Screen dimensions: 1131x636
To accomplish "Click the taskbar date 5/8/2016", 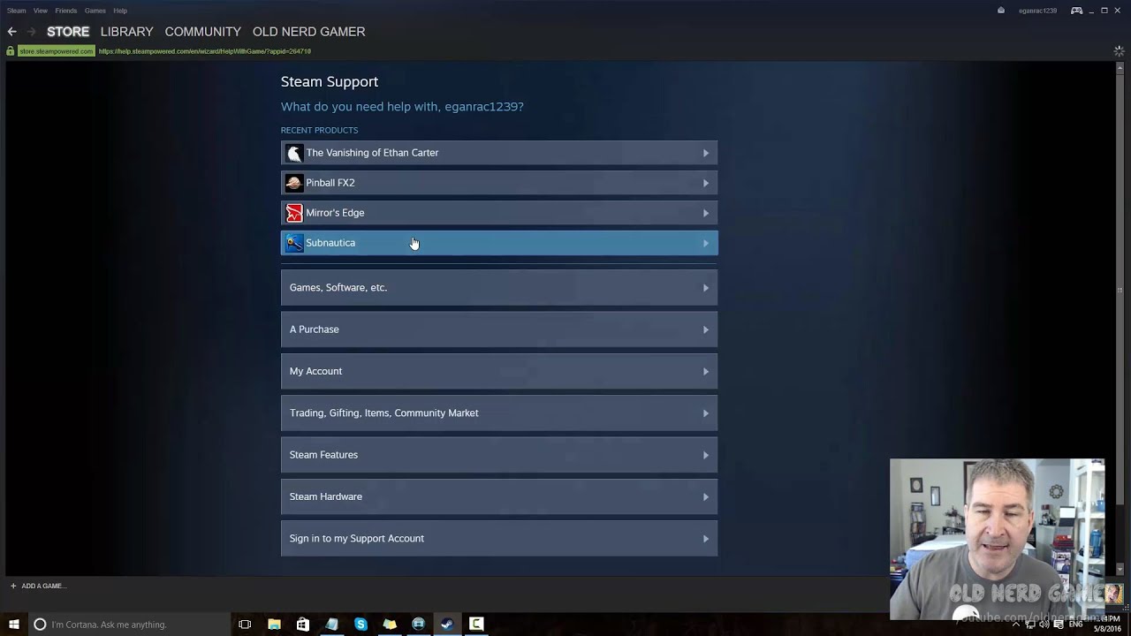I will coord(1107,629).
